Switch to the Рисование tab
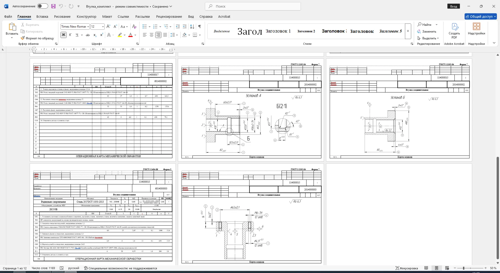 (62, 16)
